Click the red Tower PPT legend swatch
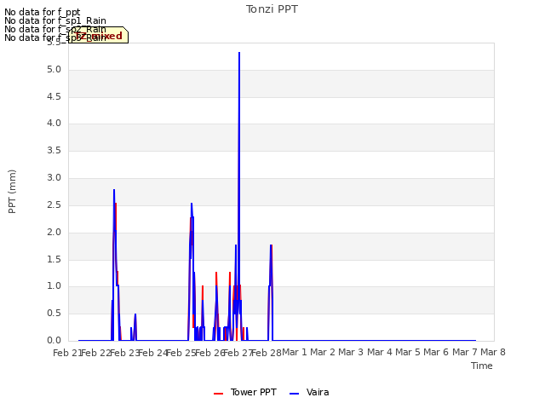The image size is (545, 409). (218, 394)
